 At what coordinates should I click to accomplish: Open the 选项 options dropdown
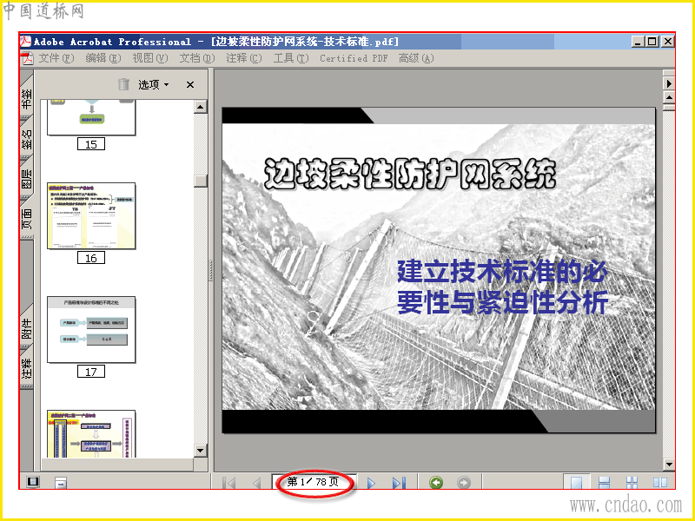154,84
